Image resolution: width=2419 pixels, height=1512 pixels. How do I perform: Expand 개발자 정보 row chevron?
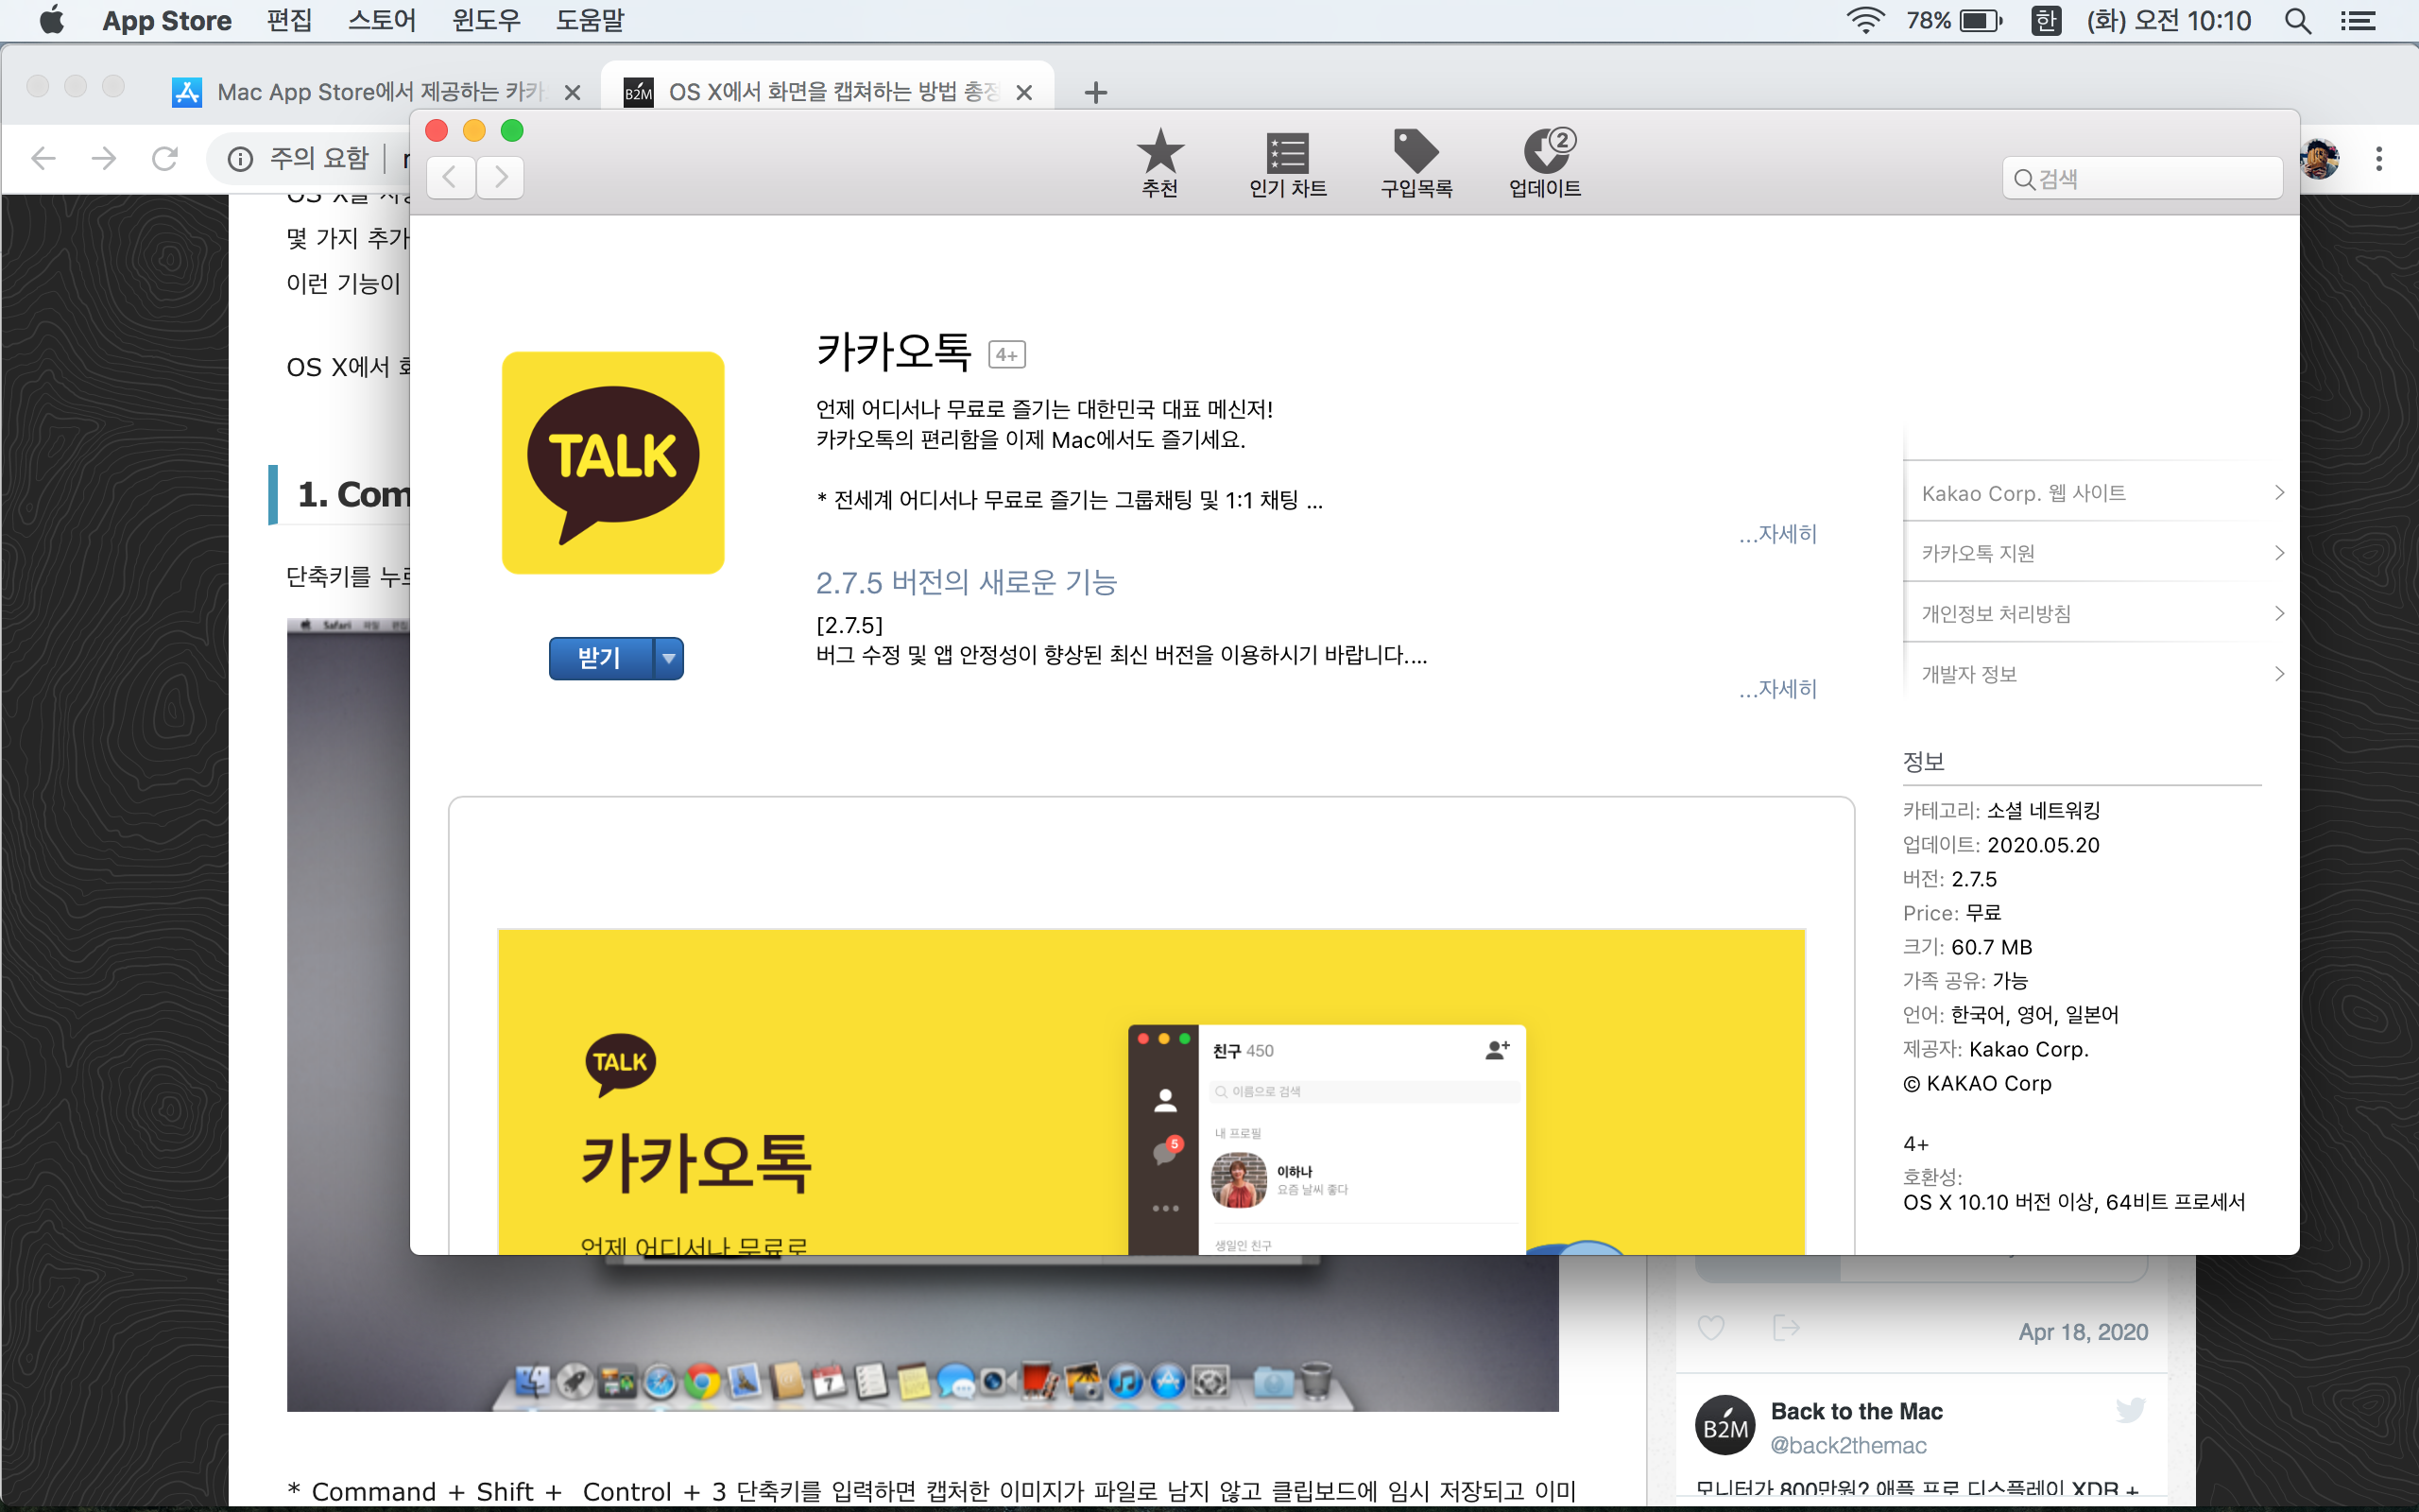coord(2279,674)
